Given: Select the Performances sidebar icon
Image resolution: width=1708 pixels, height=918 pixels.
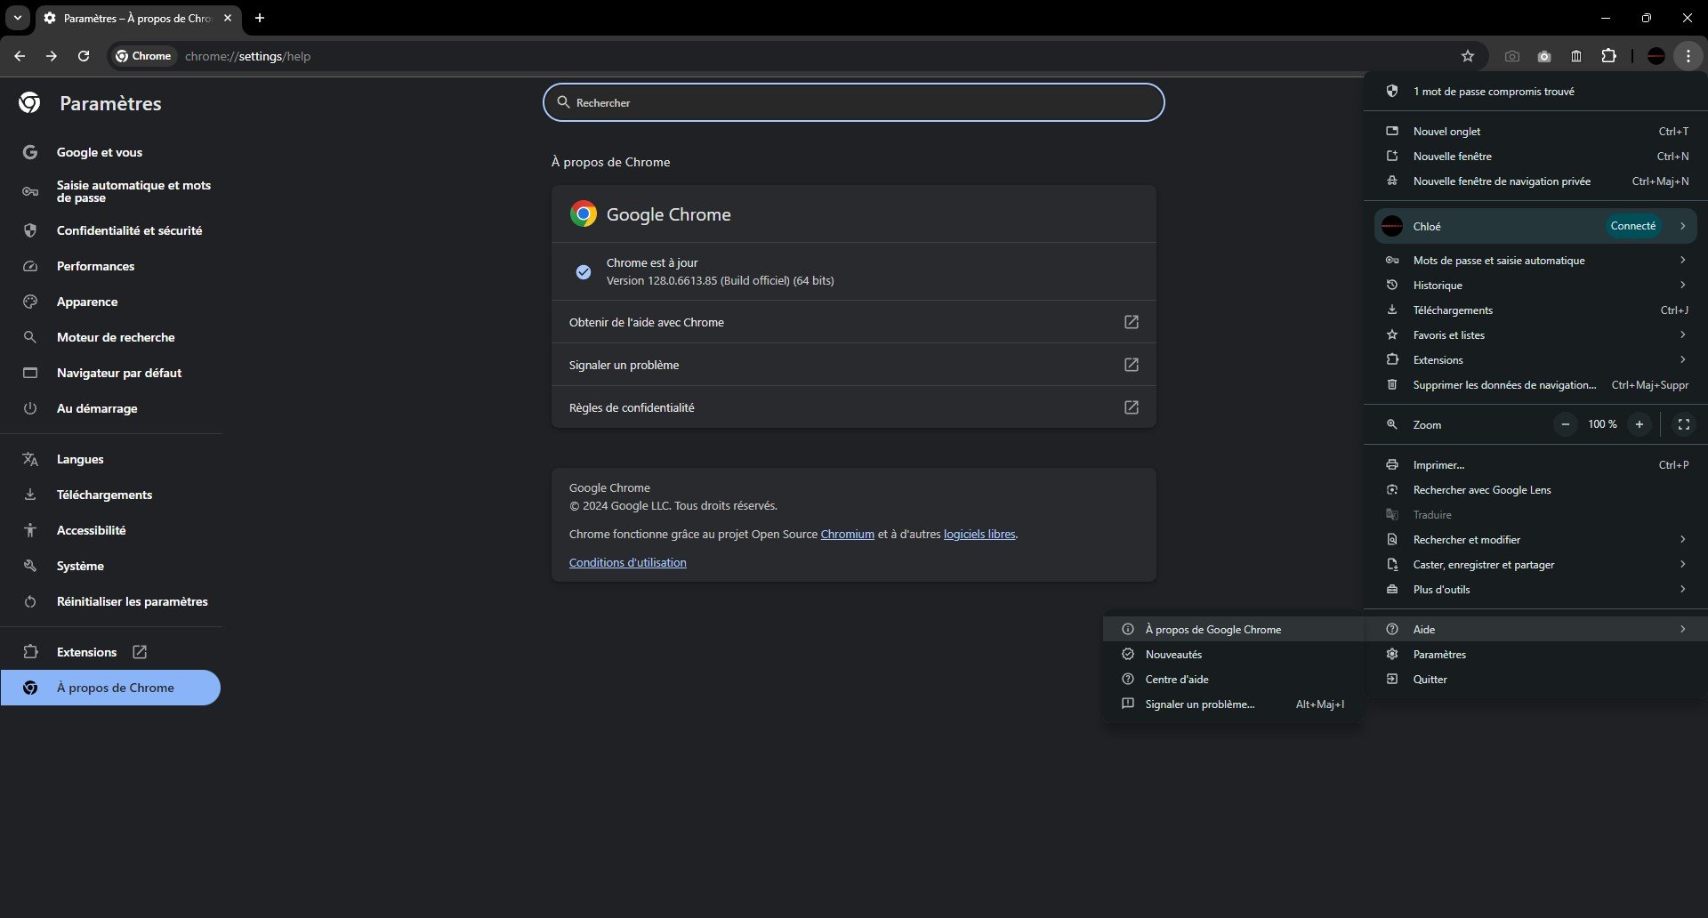Looking at the screenshot, I should click(x=30, y=266).
